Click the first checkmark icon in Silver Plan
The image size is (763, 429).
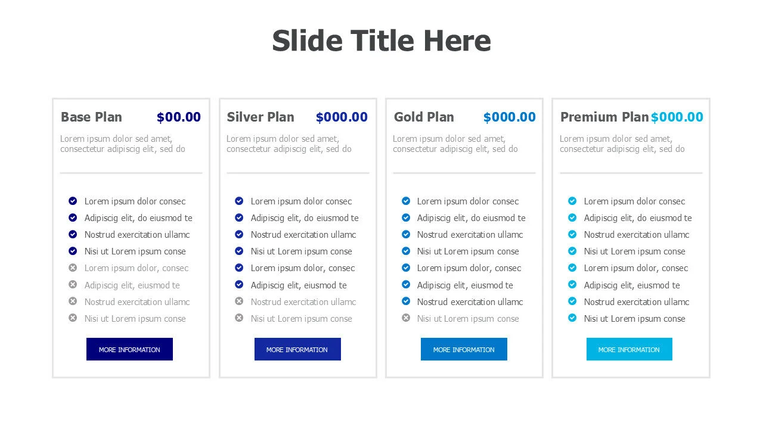click(239, 201)
